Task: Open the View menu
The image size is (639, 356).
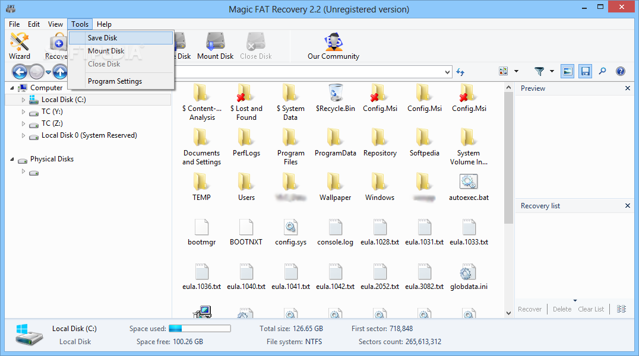Action: click(55, 24)
